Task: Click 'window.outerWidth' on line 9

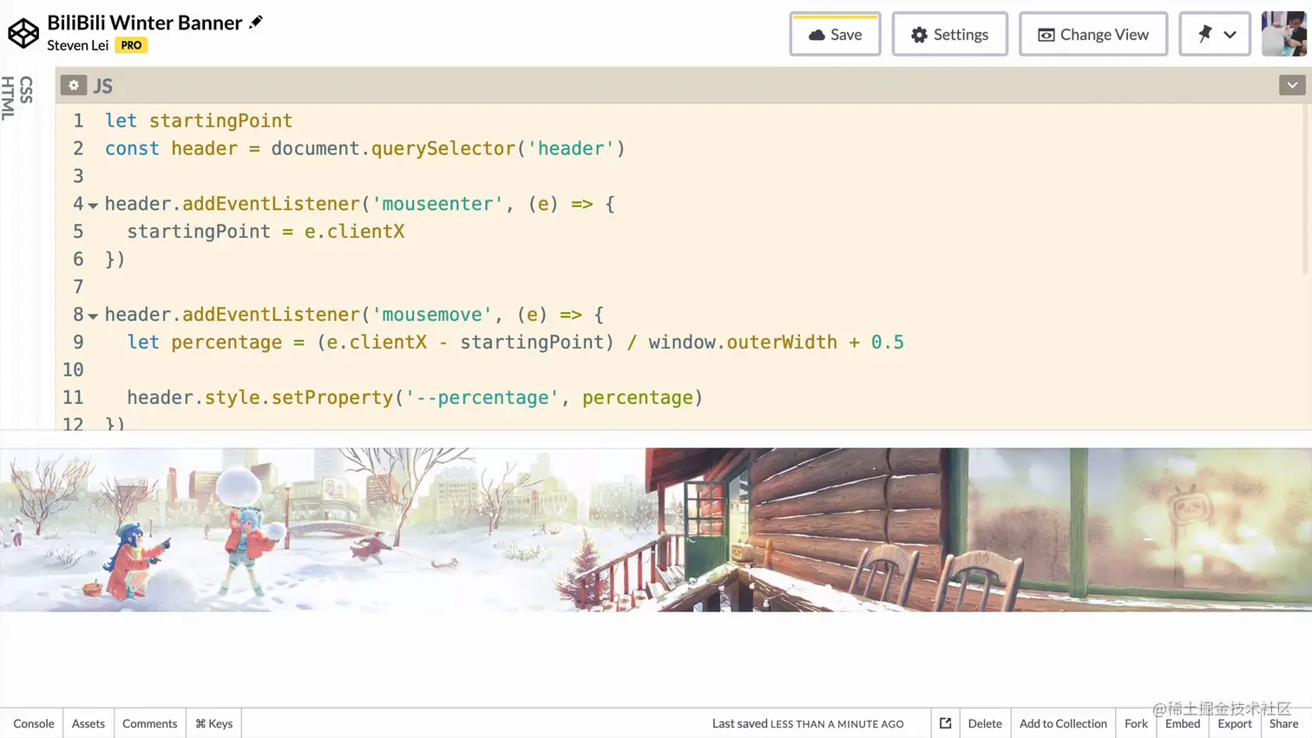Action: pyautogui.click(x=743, y=342)
